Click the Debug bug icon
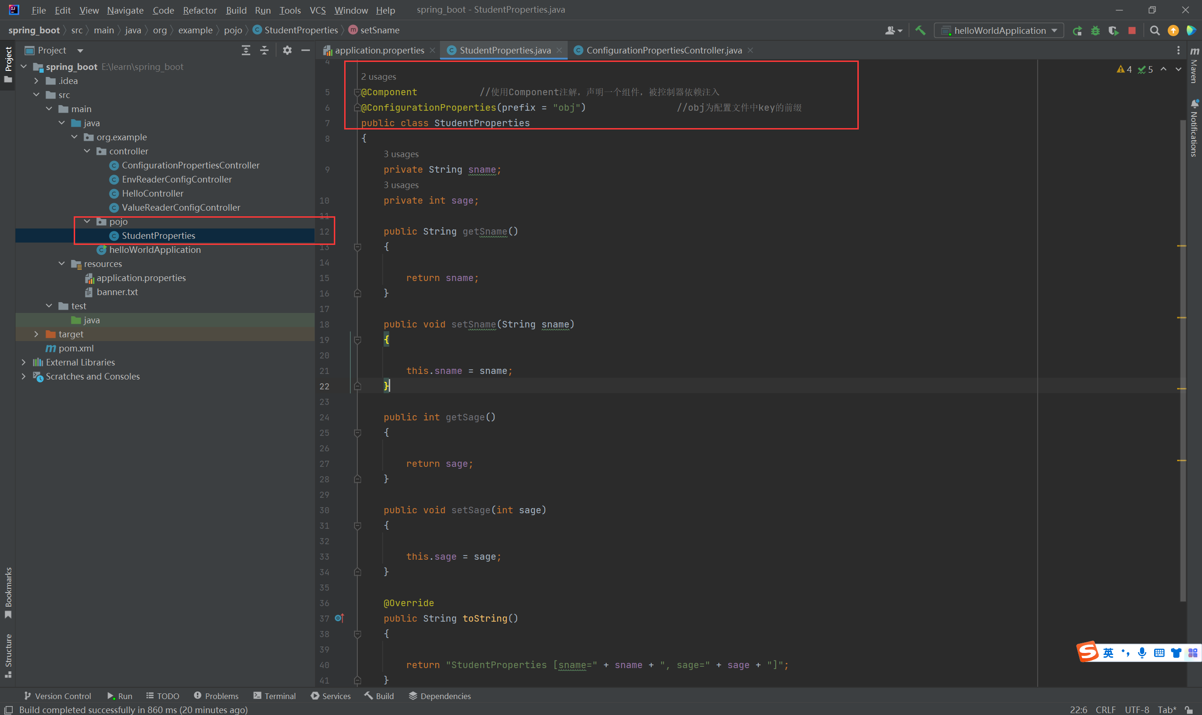The image size is (1202, 715). point(1095,30)
